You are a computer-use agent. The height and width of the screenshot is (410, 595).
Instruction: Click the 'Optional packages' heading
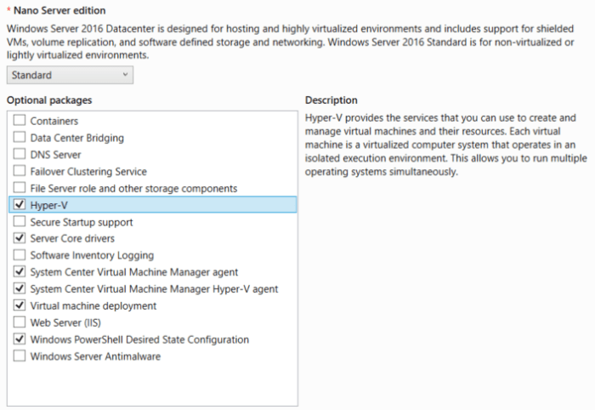click(x=49, y=100)
